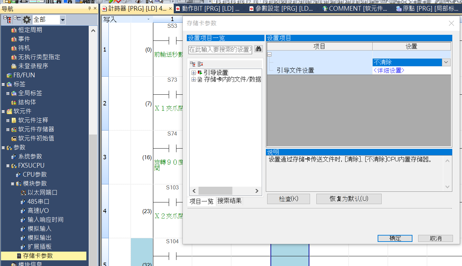Expand the 引导设置 tree node
Screen dimensions: 462x266
pos(194,73)
